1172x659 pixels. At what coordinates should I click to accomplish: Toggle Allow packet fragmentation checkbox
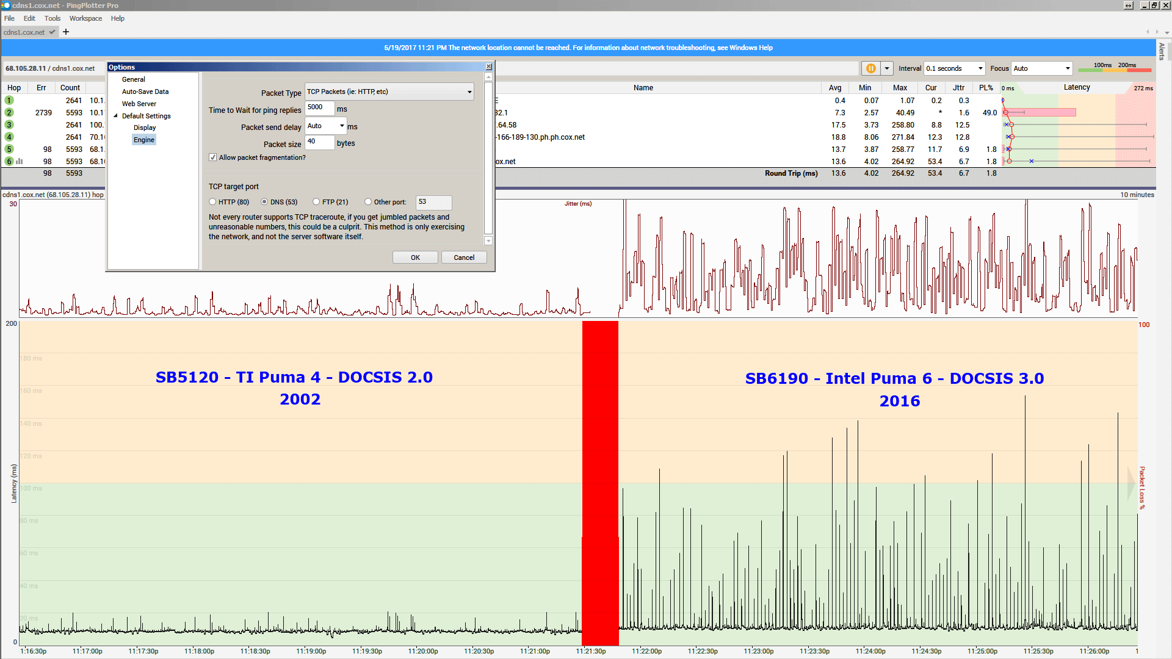point(213,157)
